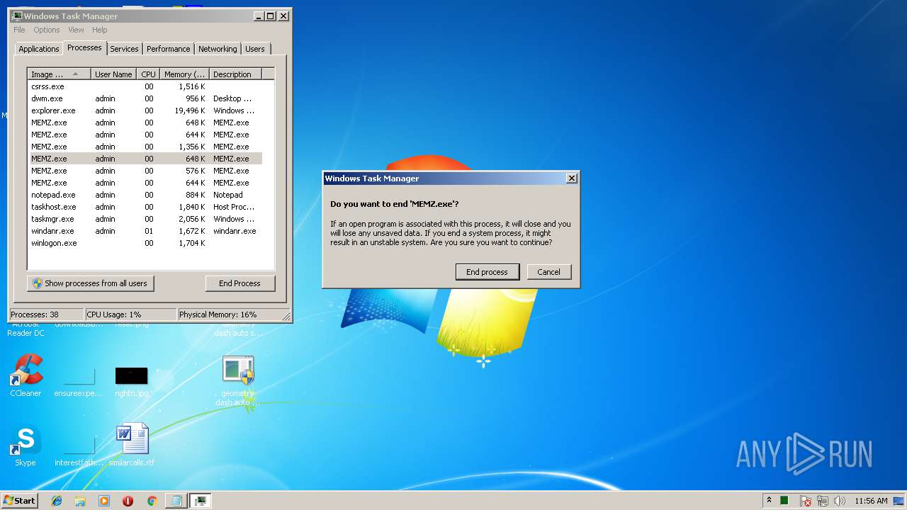Sort by CPU column header

[148, 74]
